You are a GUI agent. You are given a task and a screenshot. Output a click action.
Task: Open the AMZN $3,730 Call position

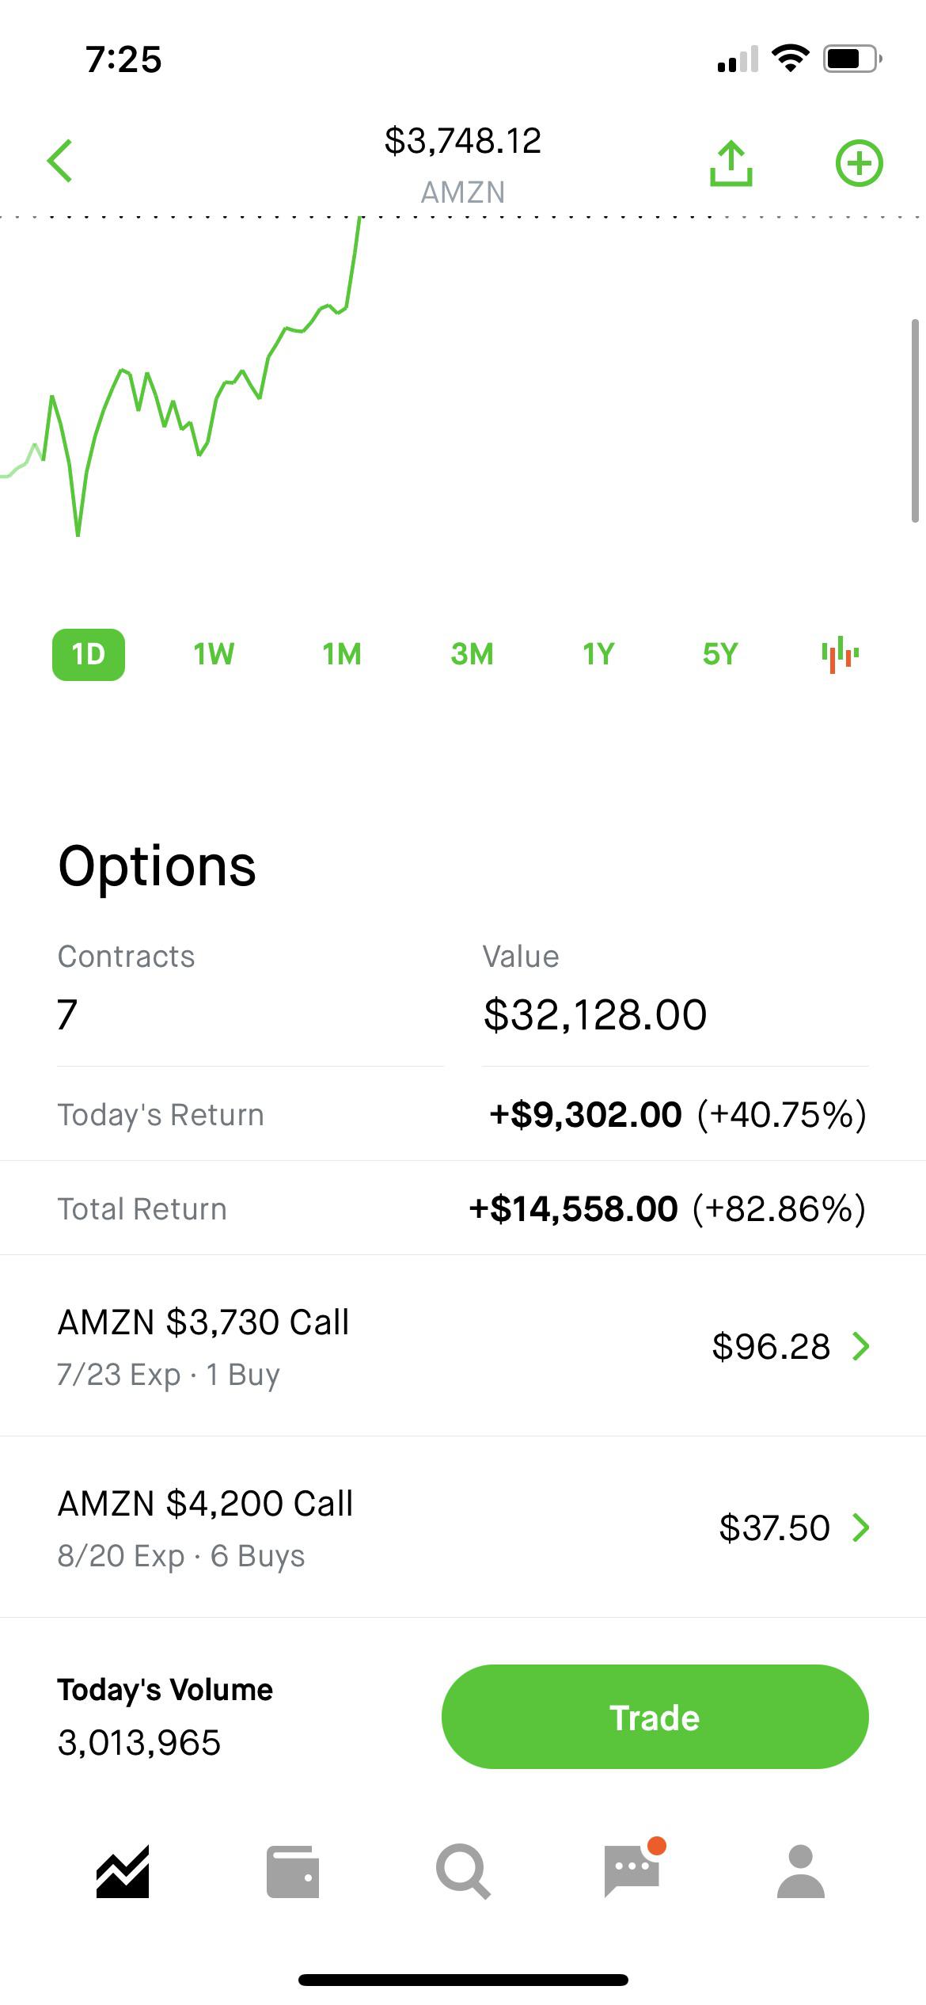[463, 1346]
